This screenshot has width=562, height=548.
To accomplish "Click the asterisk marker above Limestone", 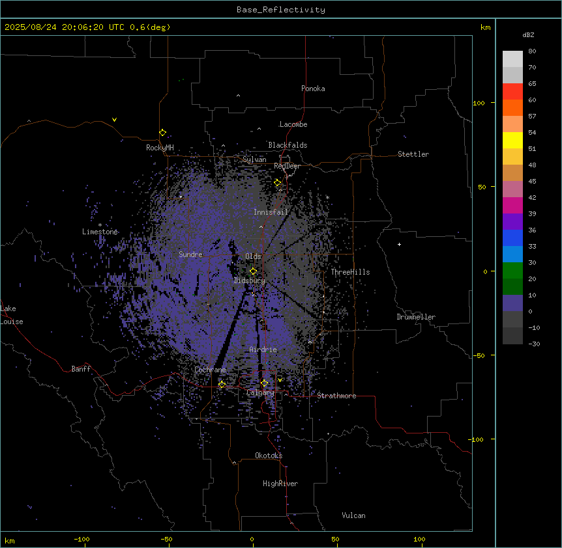I will 100,225.
